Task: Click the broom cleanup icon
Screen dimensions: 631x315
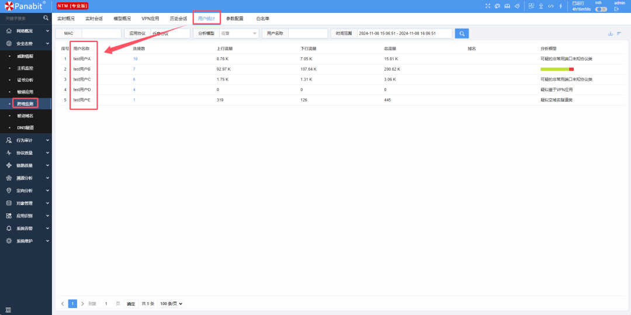Action: click(517, 6)
